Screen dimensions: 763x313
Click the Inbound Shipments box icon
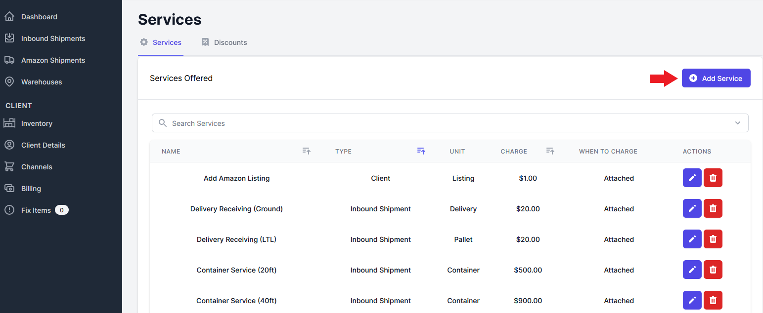pos(9,39)
